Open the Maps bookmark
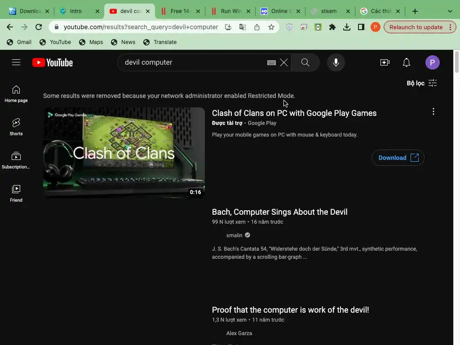 pyautogui.click(x=91, y=42)
